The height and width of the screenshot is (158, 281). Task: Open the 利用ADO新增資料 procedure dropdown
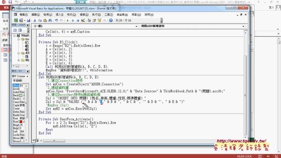pyautogui.click(x=243, y=26)
